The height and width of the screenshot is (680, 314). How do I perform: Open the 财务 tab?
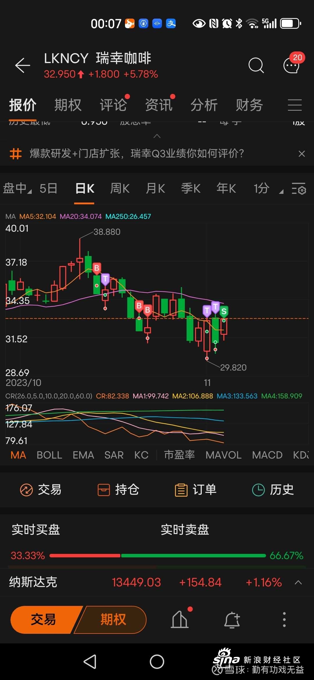coord(249,105)
